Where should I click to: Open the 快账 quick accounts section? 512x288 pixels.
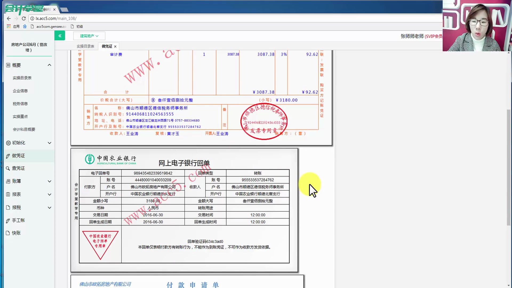(x=8, y=233)
